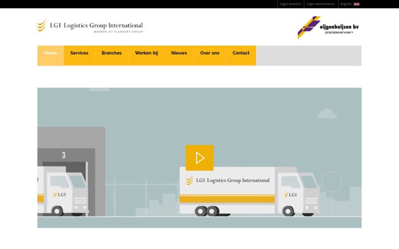The image size is (399, 249).
Task: Open the Eijgenhuijsen bv logo link
Action: (x=328, y=28)
